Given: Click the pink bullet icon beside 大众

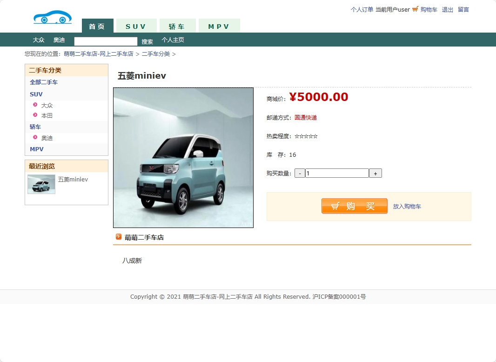Looking at the screenshot, I should [35, 105].
